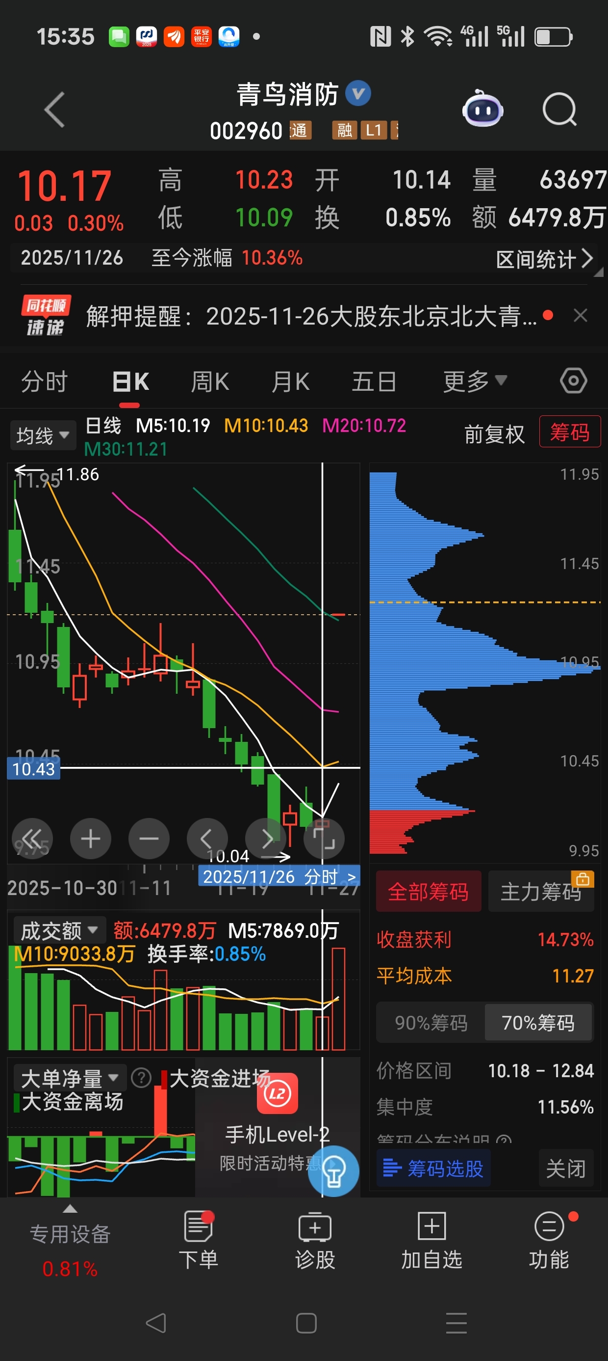Open 成交额 indicator dropdown
608x1361 pixels.
(x=59, y=930)
